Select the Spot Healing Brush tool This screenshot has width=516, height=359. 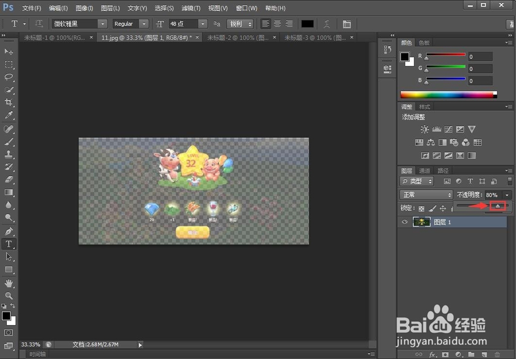coord(9,129)
